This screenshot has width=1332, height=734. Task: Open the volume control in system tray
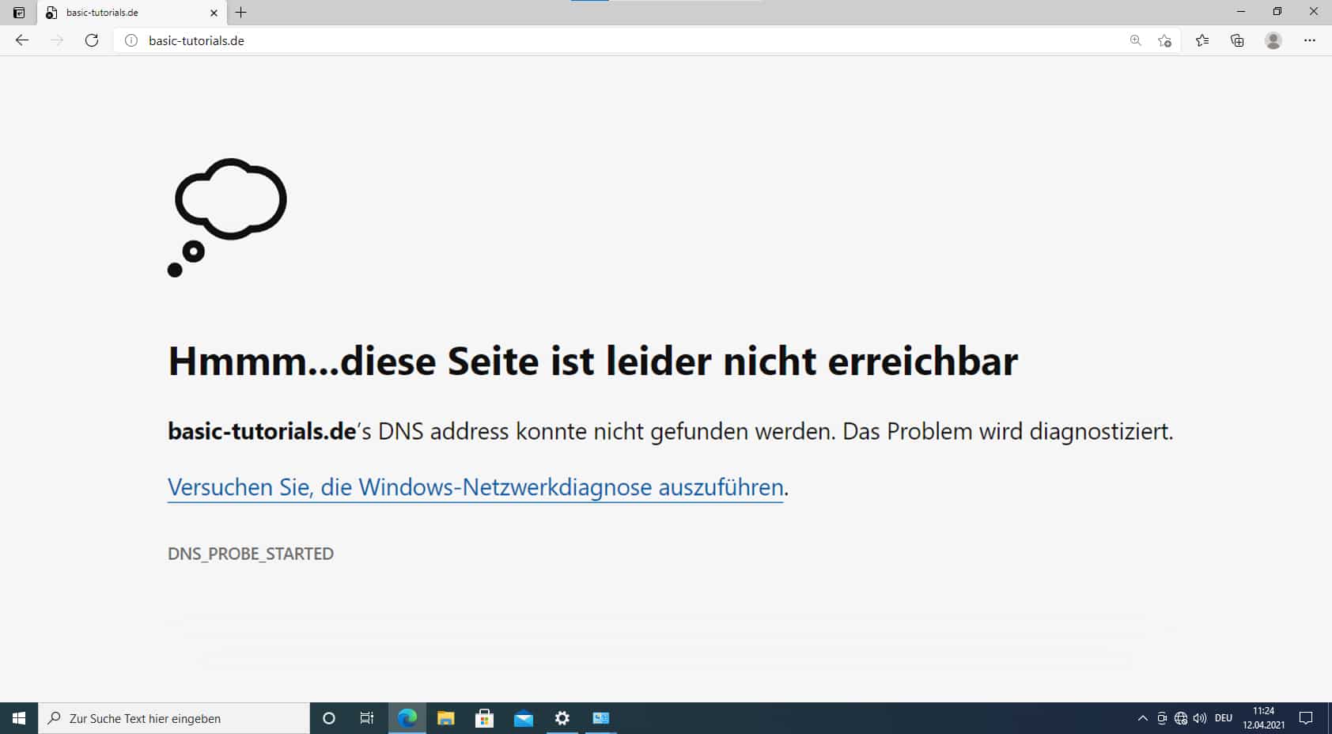coord(1200,718)
